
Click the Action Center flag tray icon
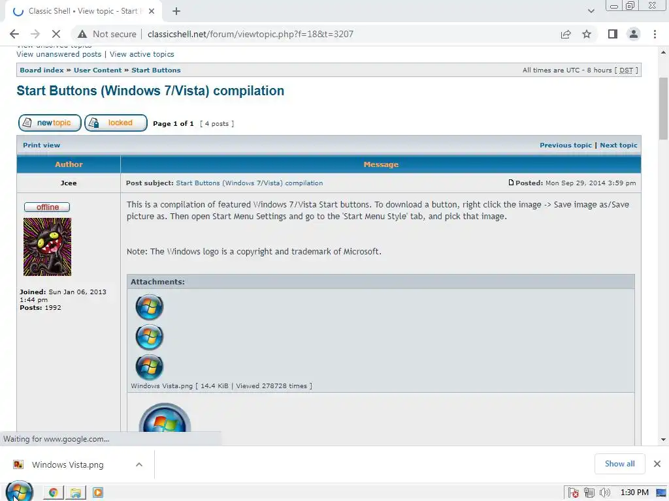pyautogui.click(x=574, y=493)
